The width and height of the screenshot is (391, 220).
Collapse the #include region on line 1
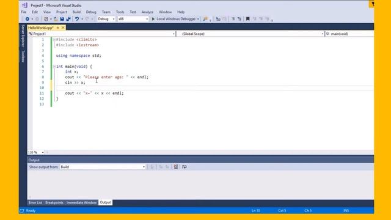(x=54, y=40)
